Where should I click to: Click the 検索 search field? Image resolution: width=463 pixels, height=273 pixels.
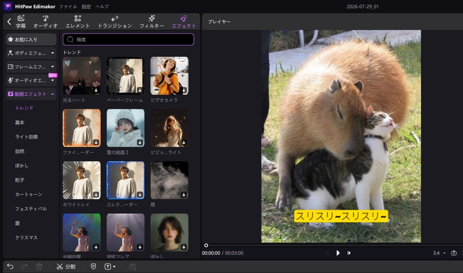click(128, 39)
